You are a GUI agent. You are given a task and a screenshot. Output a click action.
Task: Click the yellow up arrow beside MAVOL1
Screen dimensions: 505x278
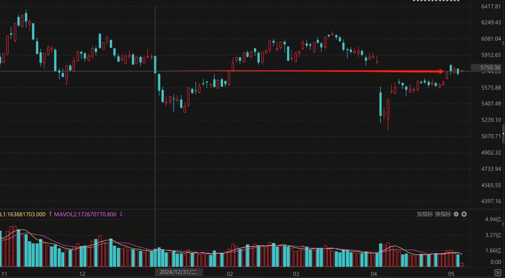50,214
